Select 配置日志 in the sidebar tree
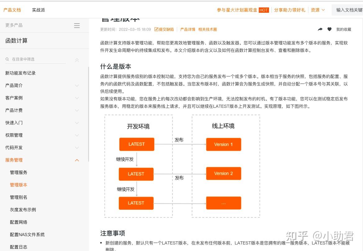 pos(18,247)
